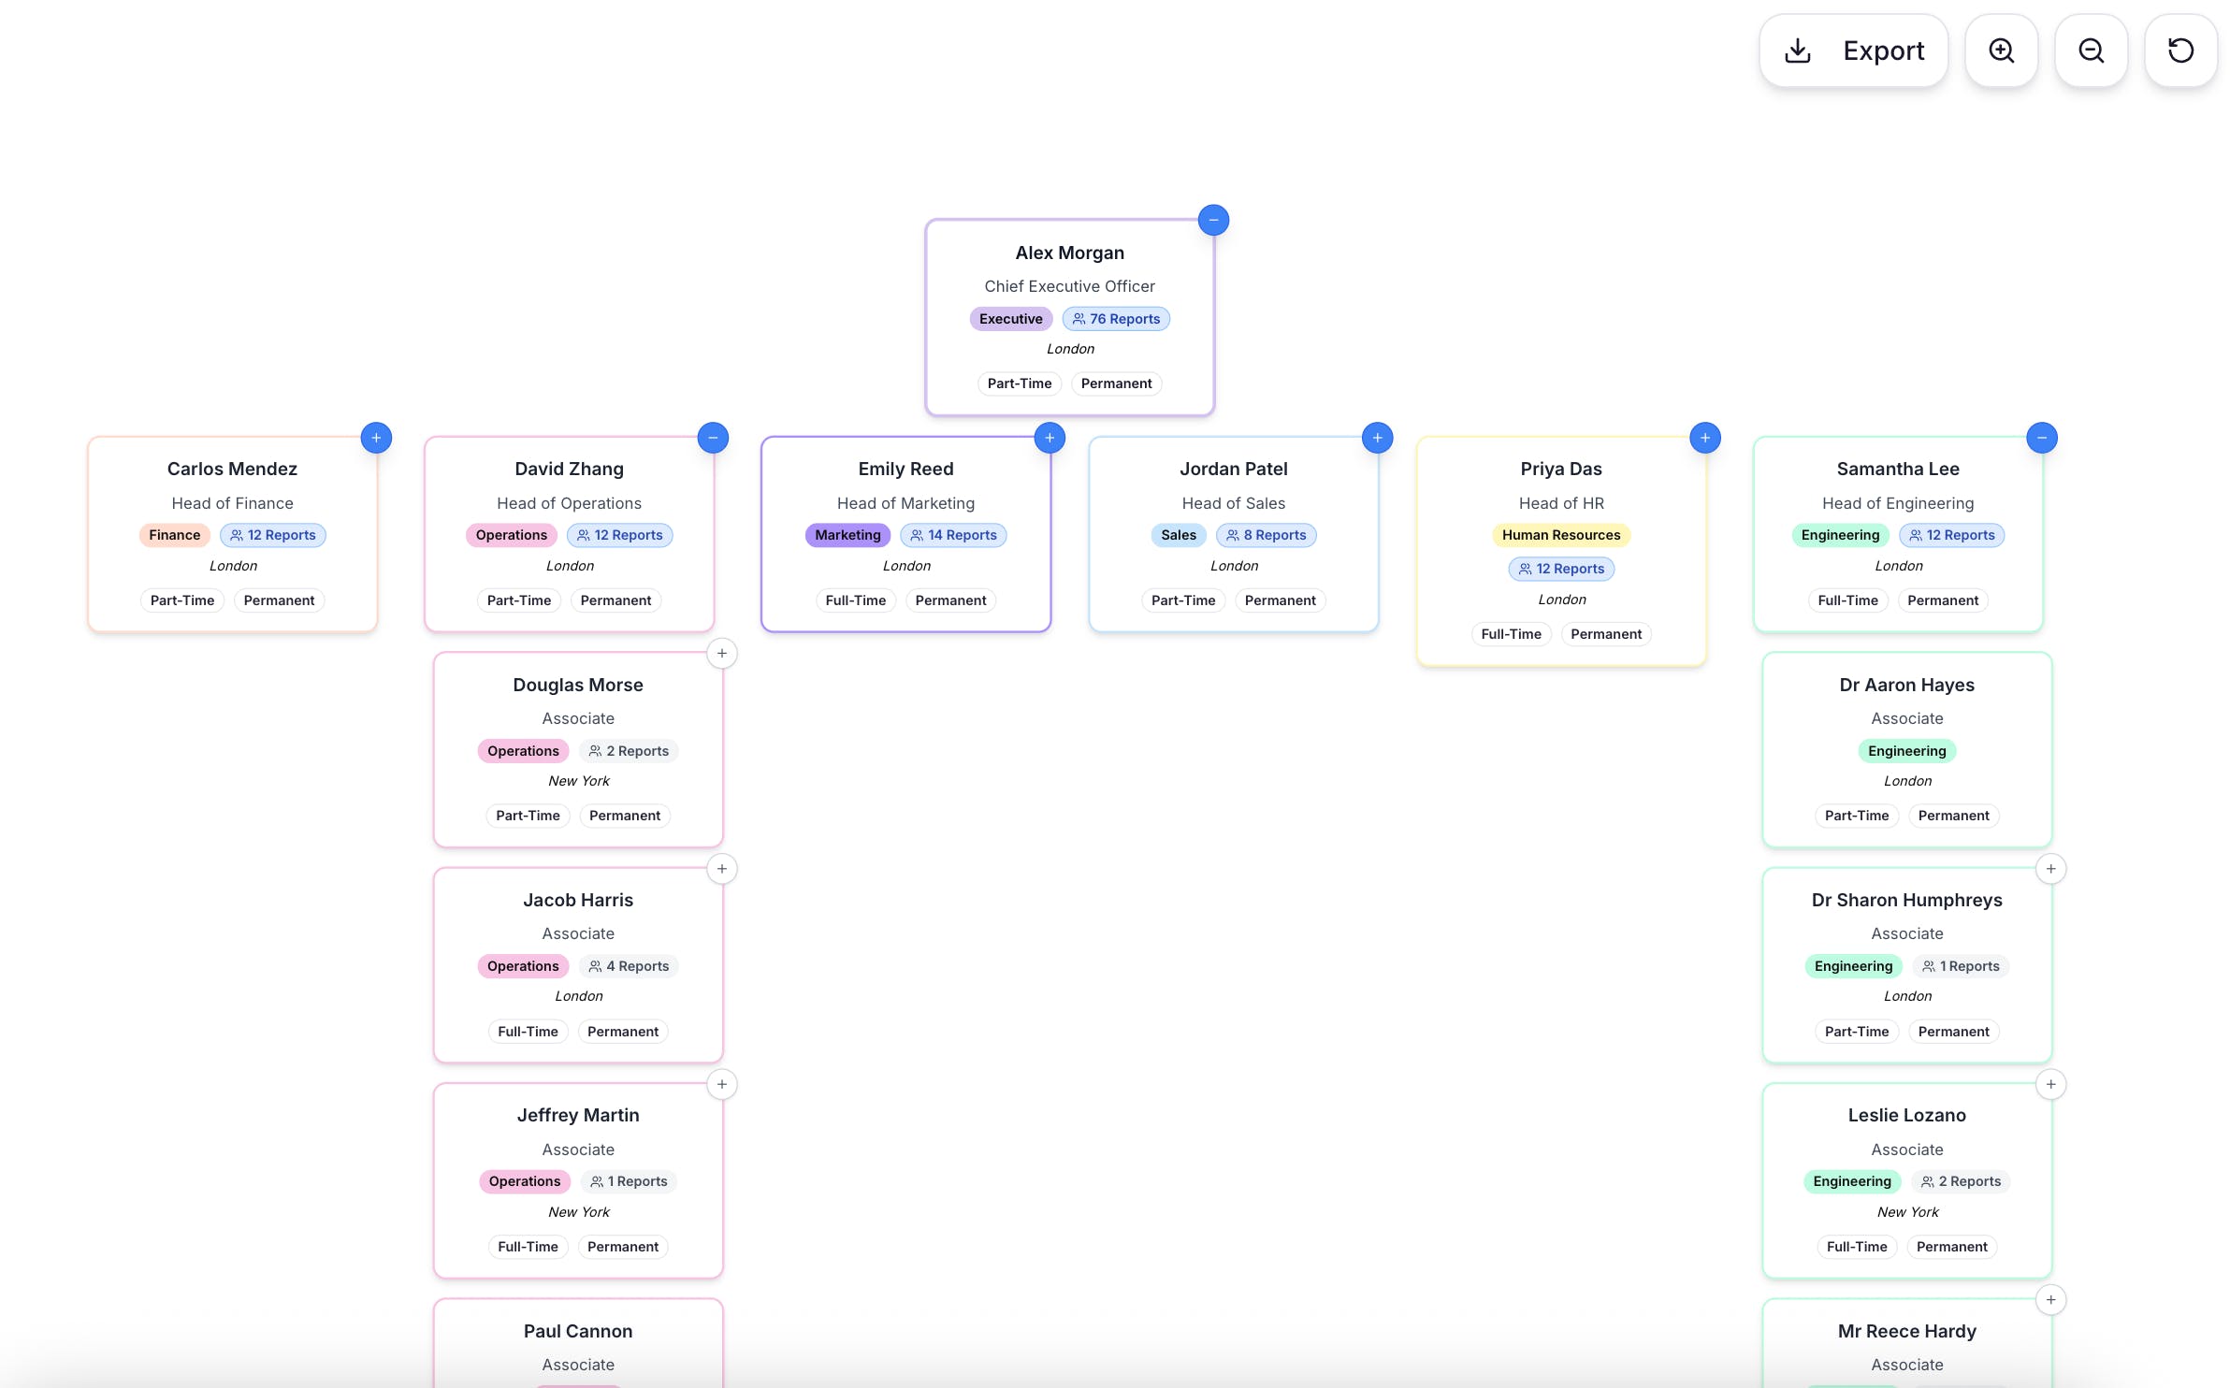This screenshot has width=2230, height=1388.
Task: Select the Marketing department tag
Action: pos(847,535)
